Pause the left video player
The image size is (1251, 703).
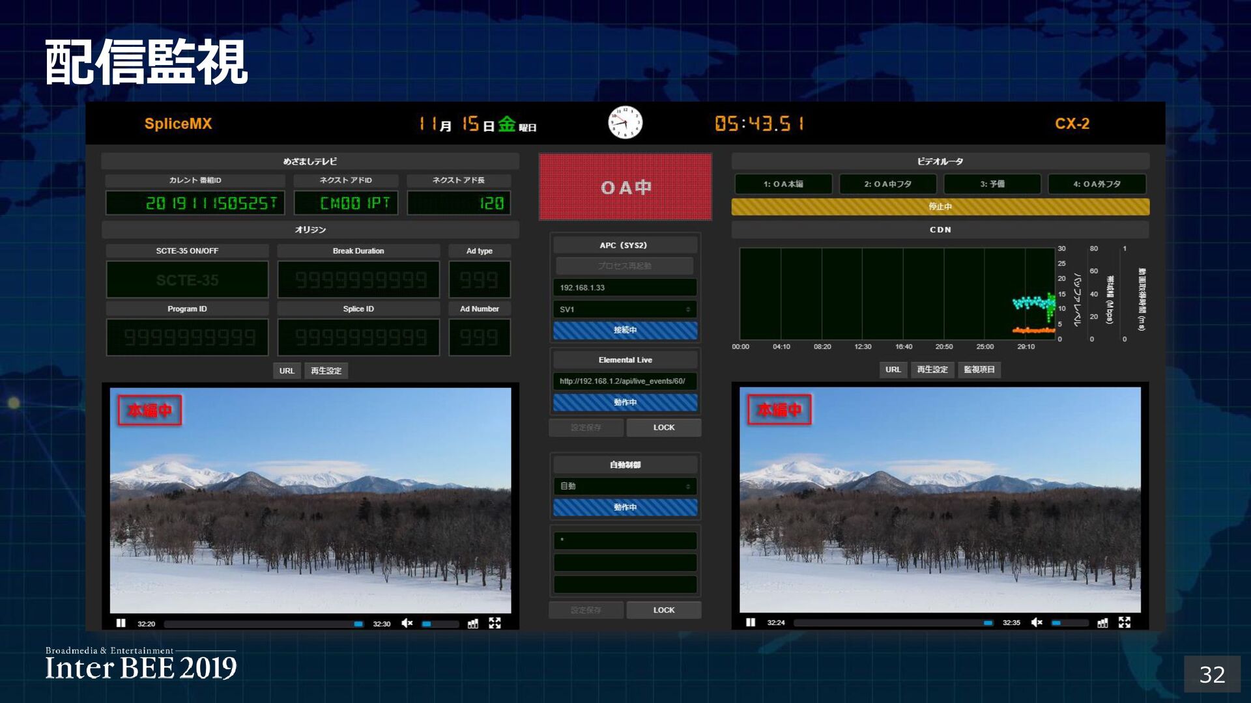[121, 624]
